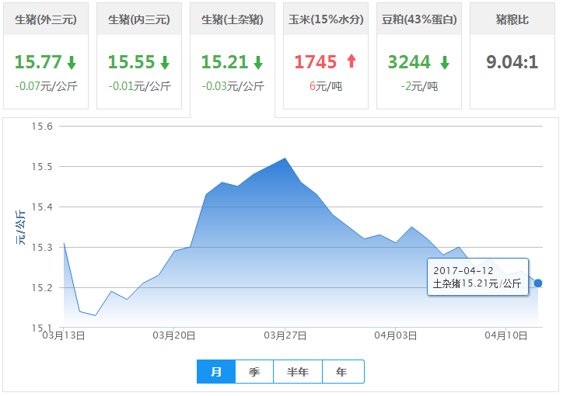563x396 pixels.
Task: Open the 玉米(15%水分) tab
Action: (326, 19)
